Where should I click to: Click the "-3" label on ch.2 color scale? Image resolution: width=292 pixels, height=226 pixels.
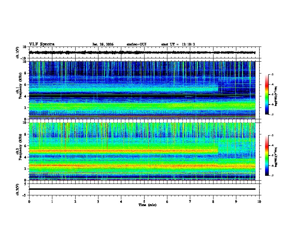pyautogui.click(x=272, y=136)
